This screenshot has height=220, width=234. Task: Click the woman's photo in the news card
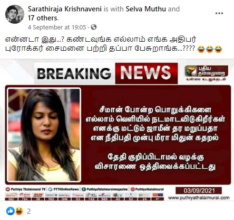(44, 135)
